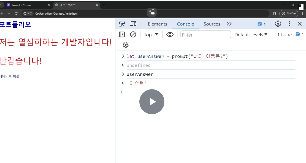Open the issues message counter icon
306x163 pixels.
(261, 24)
